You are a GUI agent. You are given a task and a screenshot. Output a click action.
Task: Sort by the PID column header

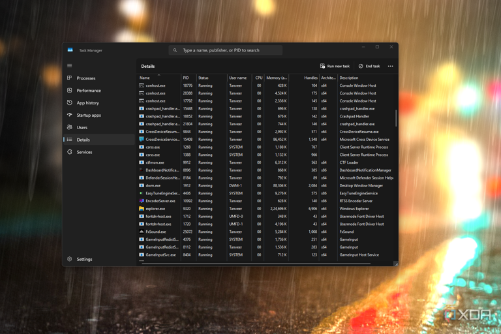[188, 78]
